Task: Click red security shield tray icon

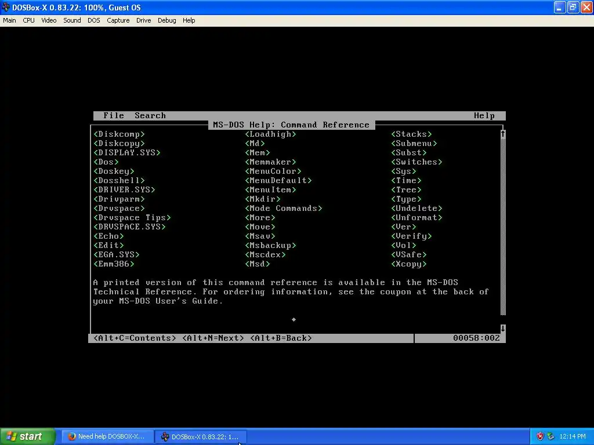Action: click(x=540, y=436)
